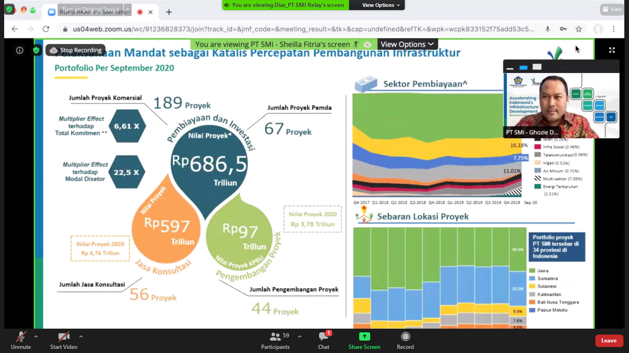629x353 pixels.
Task: Open the Chrome three-dot menu
Action: tap(614, 29)
